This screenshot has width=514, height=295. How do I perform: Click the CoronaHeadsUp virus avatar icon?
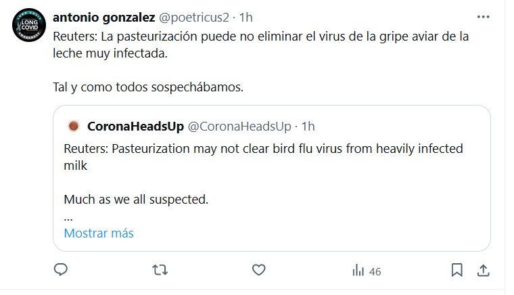click(73, 127)
